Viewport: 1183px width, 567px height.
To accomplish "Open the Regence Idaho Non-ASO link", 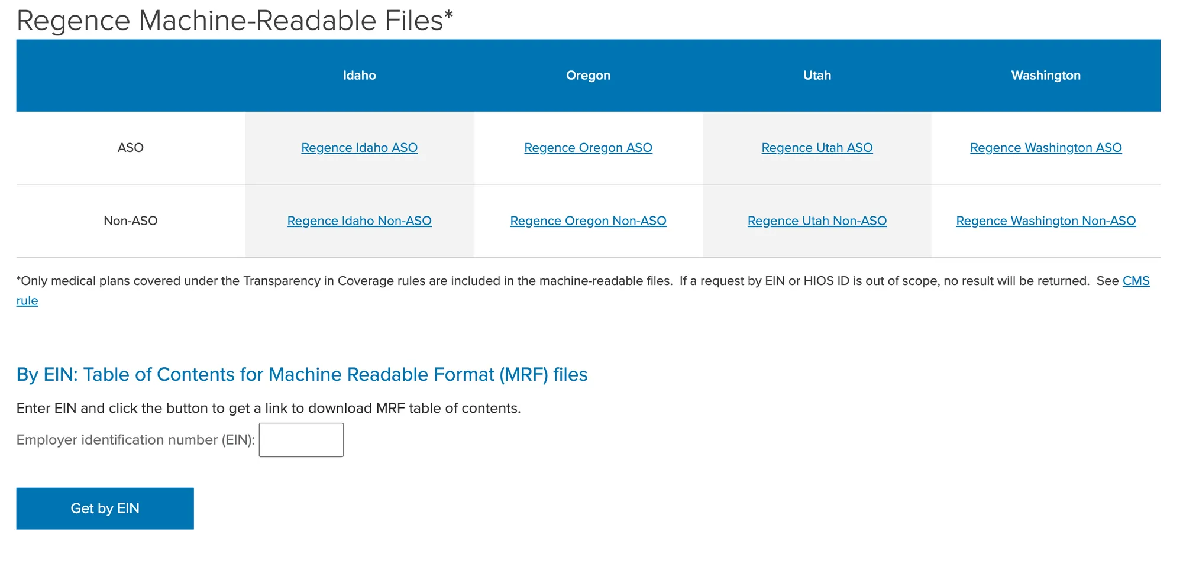I will click(x=359, y=221).
